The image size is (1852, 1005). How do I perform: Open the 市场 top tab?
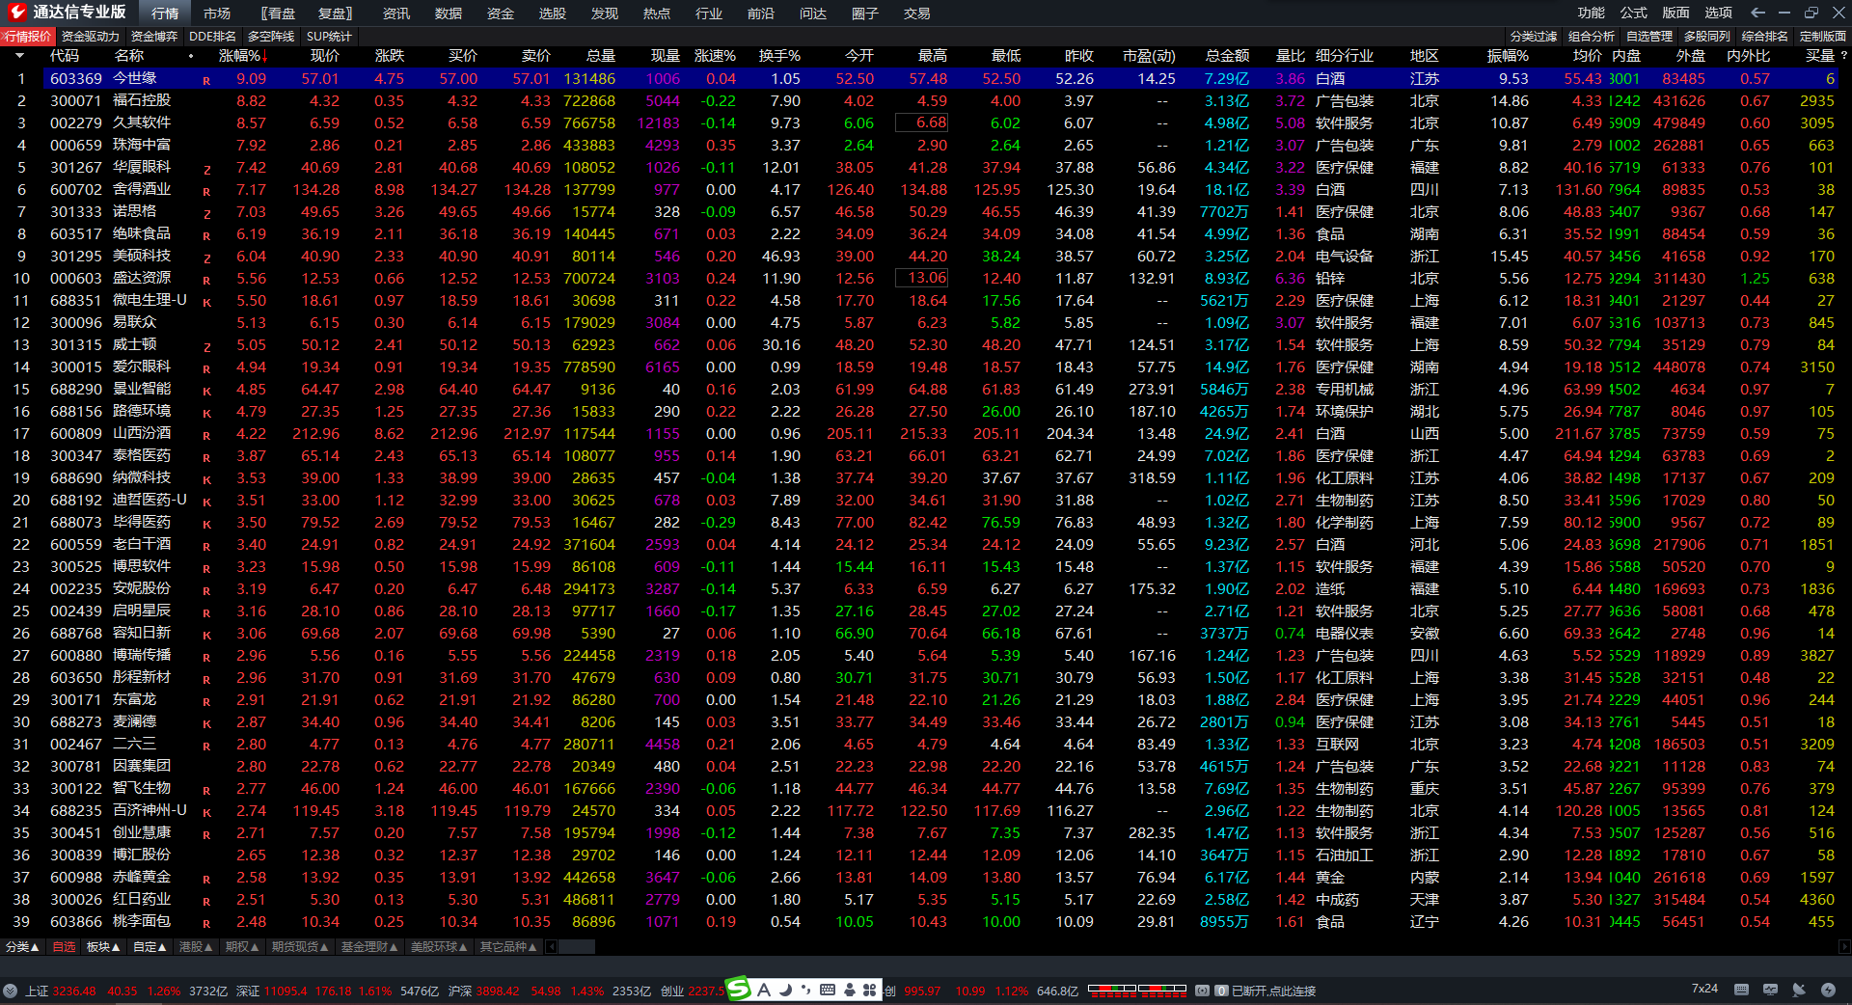tap(217, 14)
